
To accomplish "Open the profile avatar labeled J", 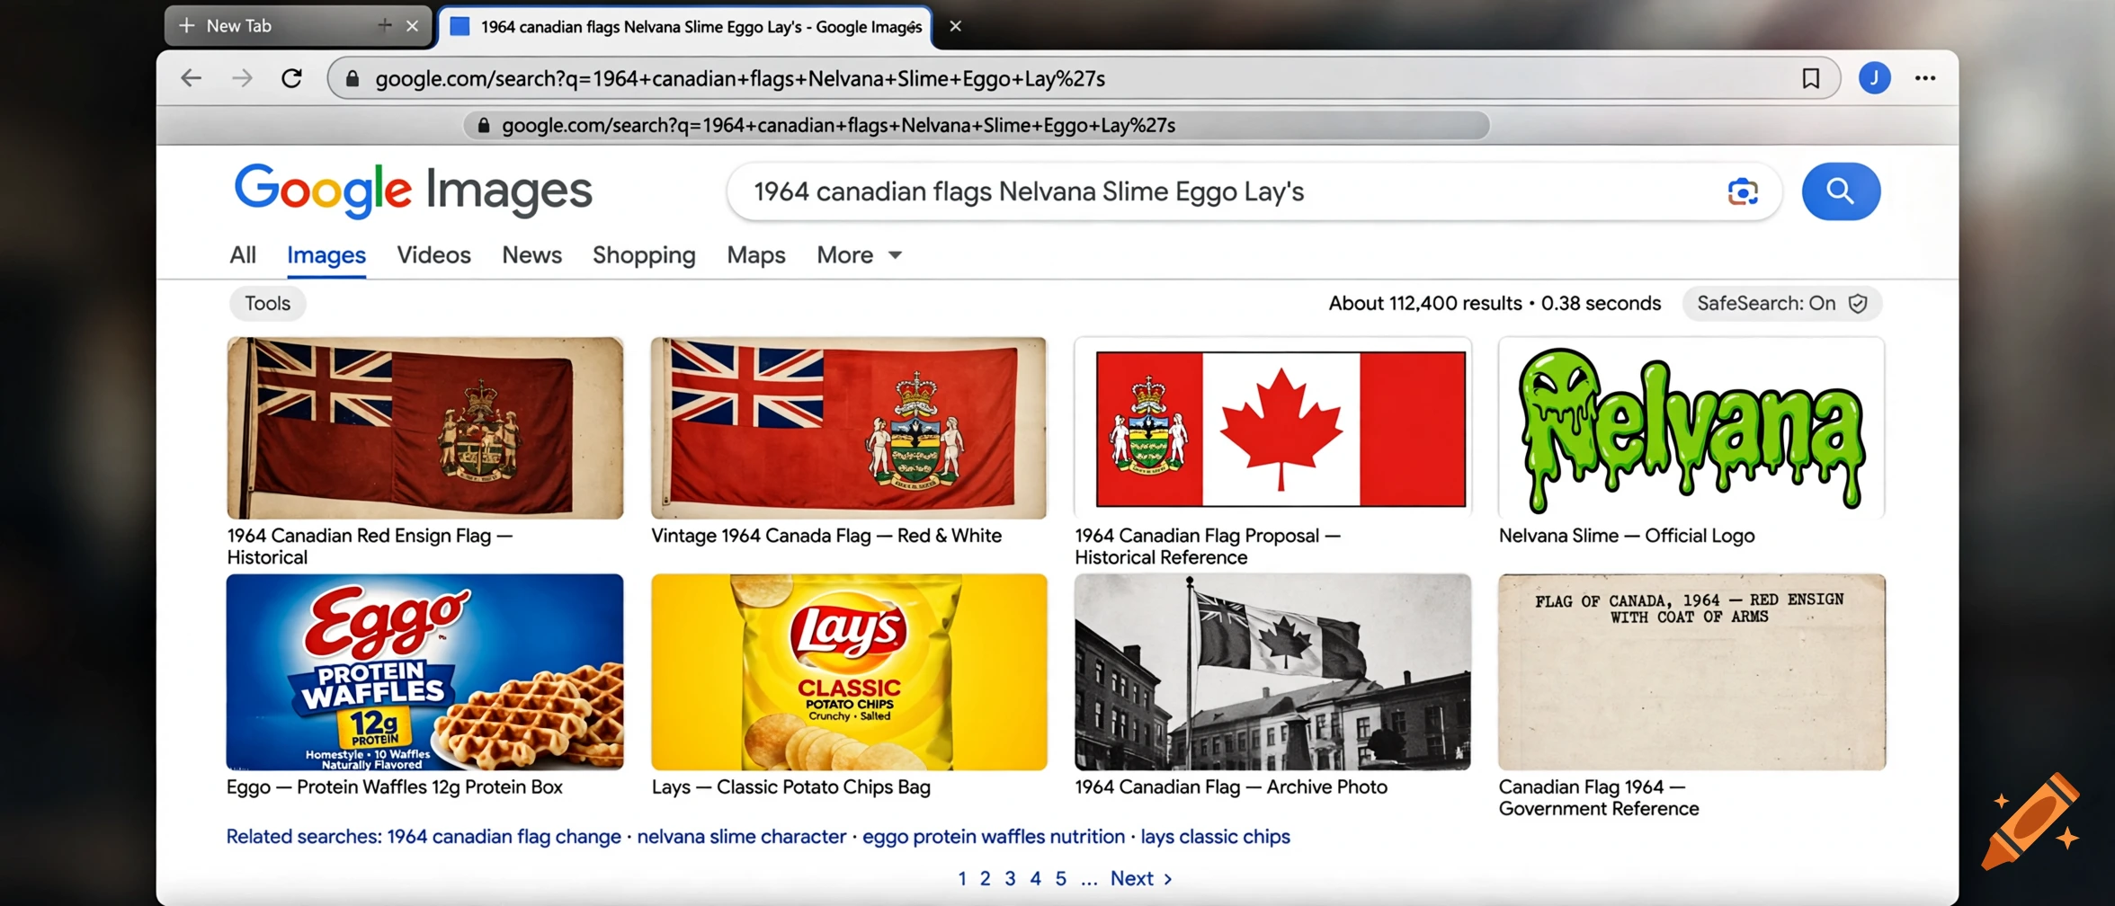I will pyautogui.click(x=1874, y=78).
